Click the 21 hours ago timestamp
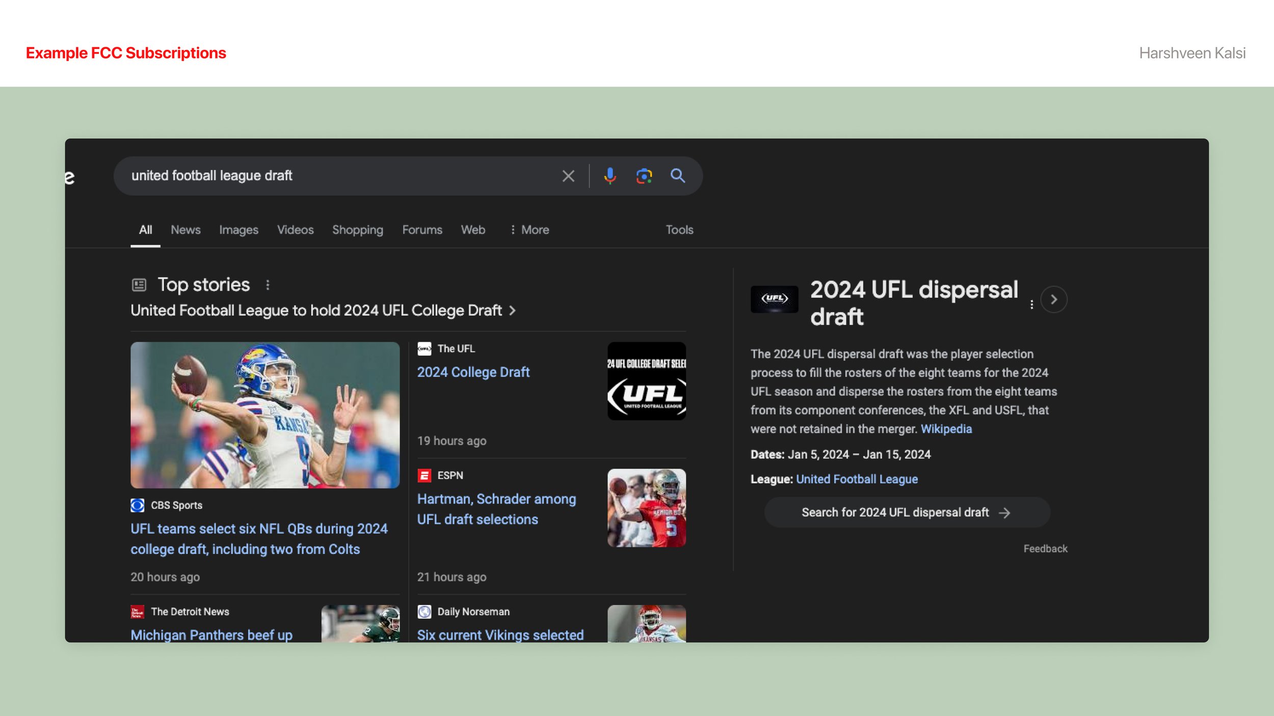Screen dimensions: 1274x716 click(452, 577)
